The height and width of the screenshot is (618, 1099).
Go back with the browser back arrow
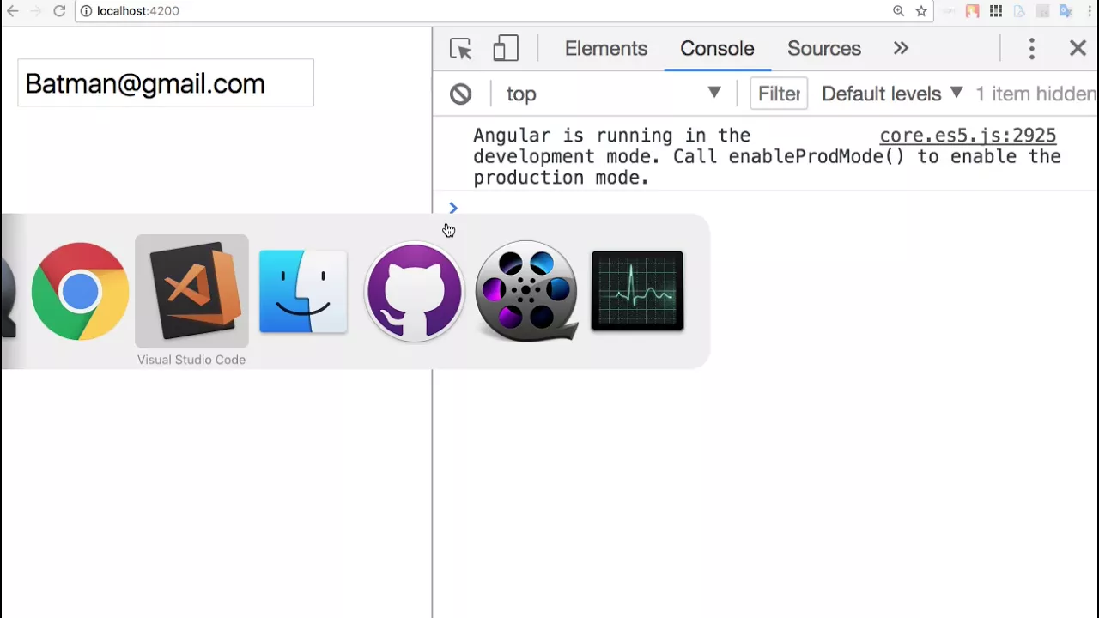tap(13, 11)
